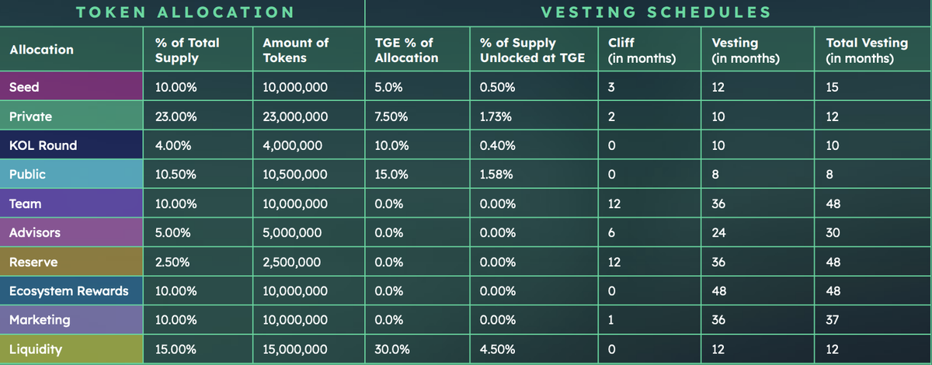Click the Team allocation label
This screenshot has height=365, width=932.
click(x=71, y=203)
